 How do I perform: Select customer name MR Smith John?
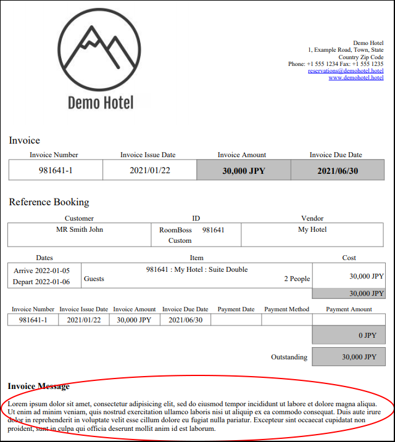(80, 229)
